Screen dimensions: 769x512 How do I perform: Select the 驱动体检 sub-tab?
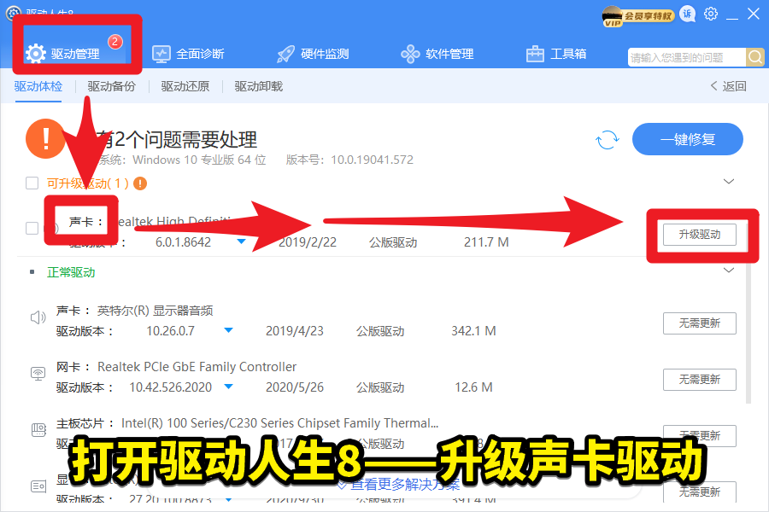pyautogui.click(x=38, y=86)
